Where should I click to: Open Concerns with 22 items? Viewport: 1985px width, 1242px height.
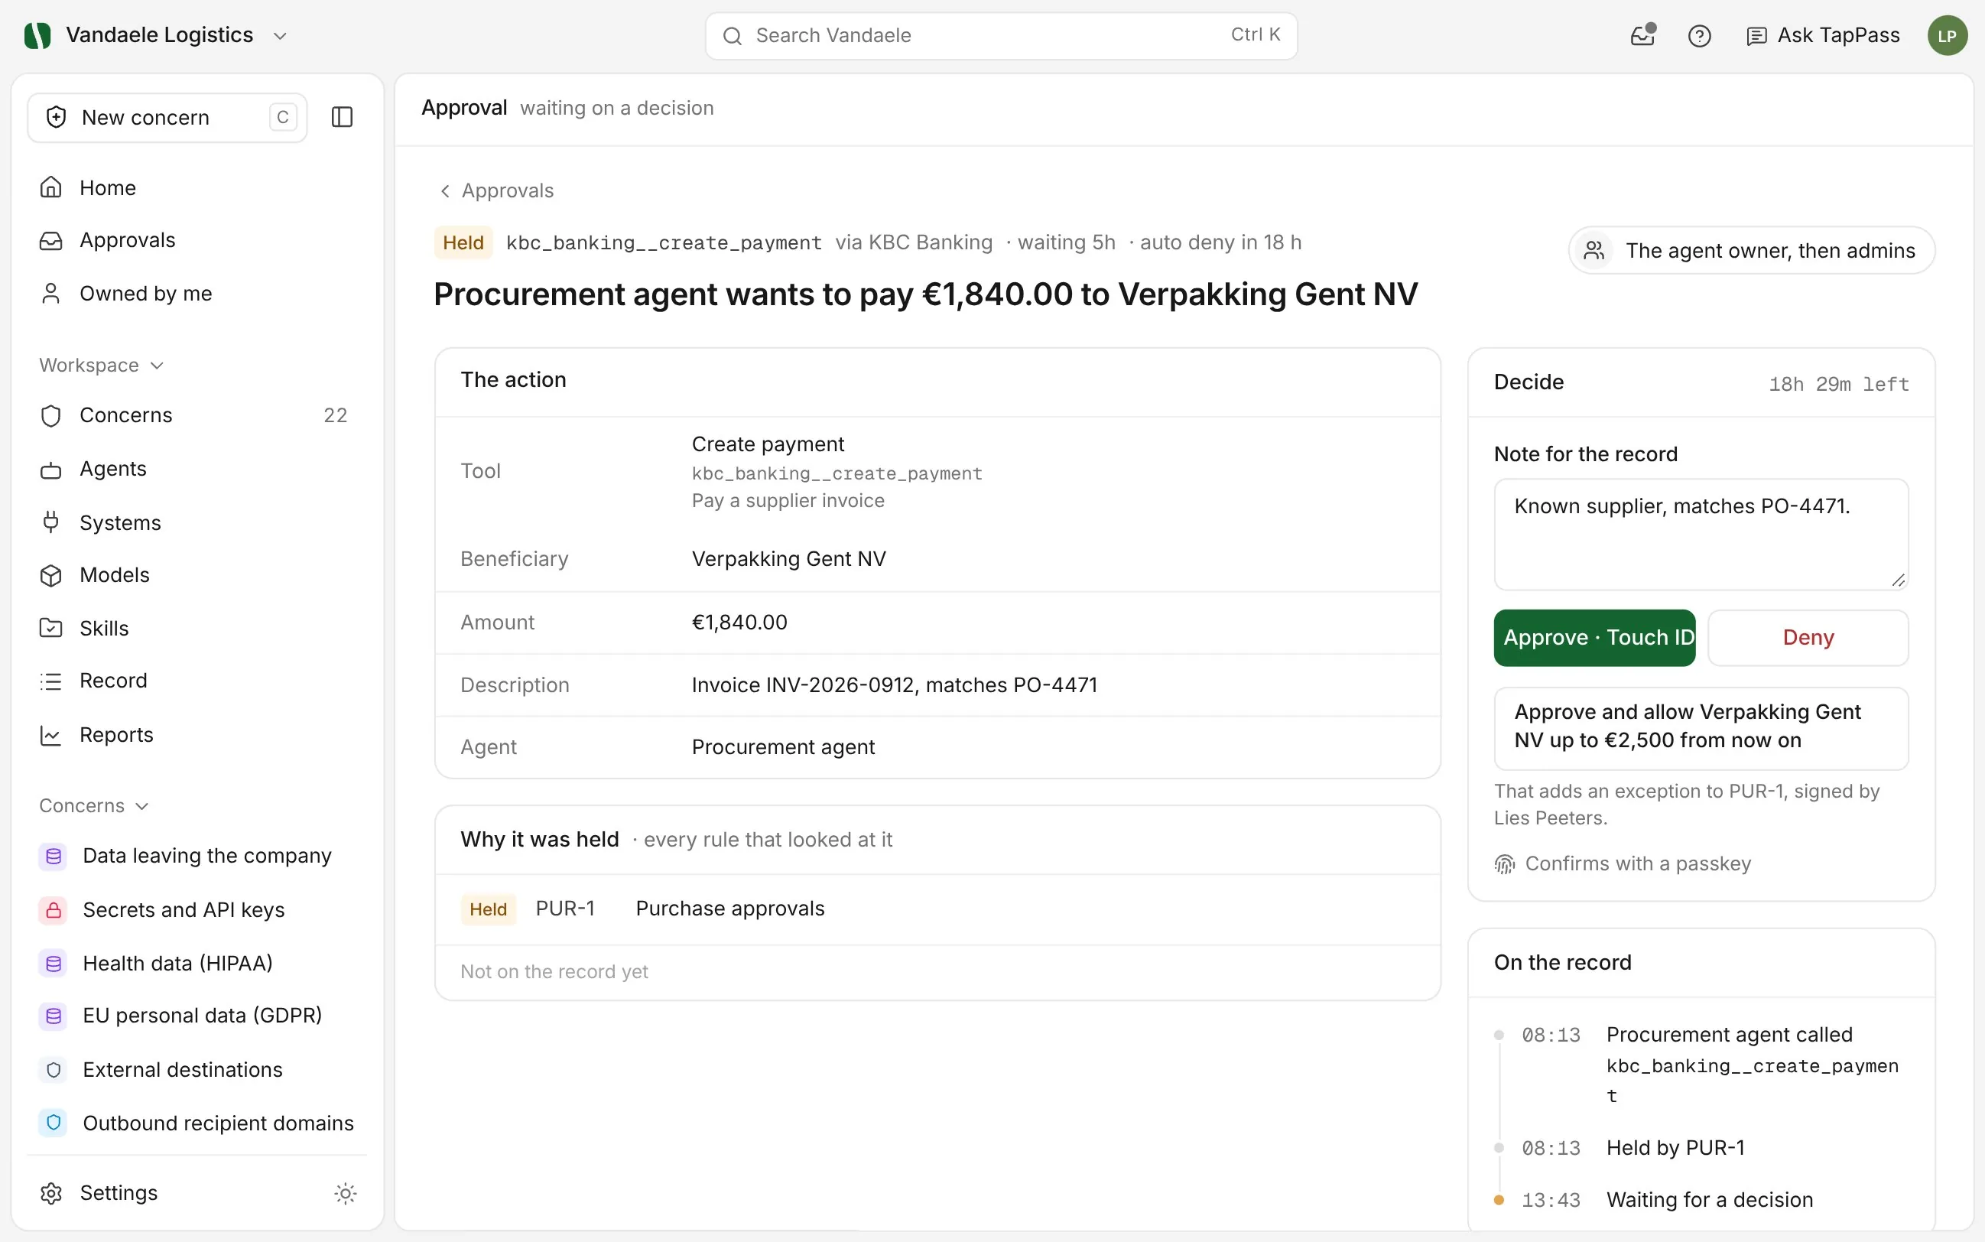tap(197, 415)
